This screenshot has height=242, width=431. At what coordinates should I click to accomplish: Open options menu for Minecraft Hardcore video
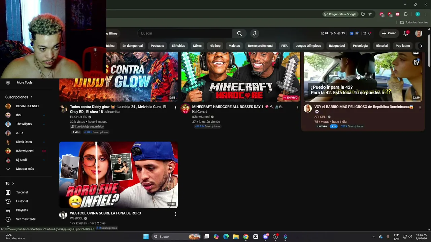coord(298,108)
